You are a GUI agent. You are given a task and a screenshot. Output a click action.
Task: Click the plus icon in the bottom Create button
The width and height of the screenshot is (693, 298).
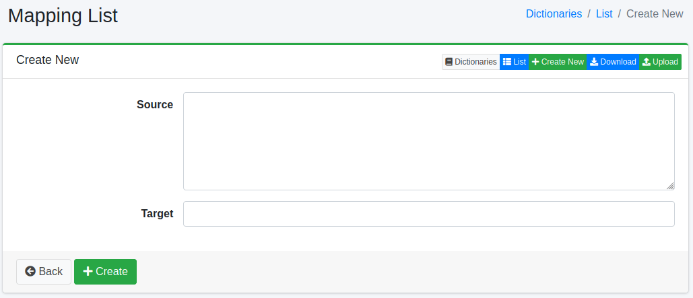(x=88, y=272)
